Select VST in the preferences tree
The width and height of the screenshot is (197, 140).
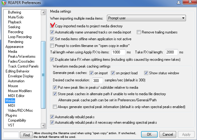pyautogui.click(x=11, y=125)
